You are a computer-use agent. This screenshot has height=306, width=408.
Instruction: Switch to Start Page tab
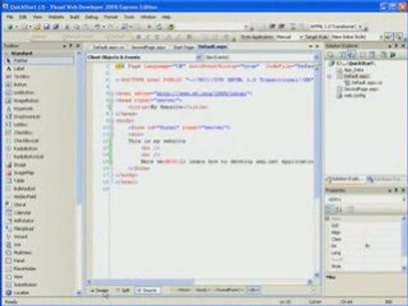pyautogui.click(x=184, y=47)
